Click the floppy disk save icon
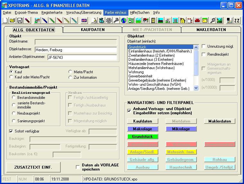Screen dimensions: 244x184 20,20
